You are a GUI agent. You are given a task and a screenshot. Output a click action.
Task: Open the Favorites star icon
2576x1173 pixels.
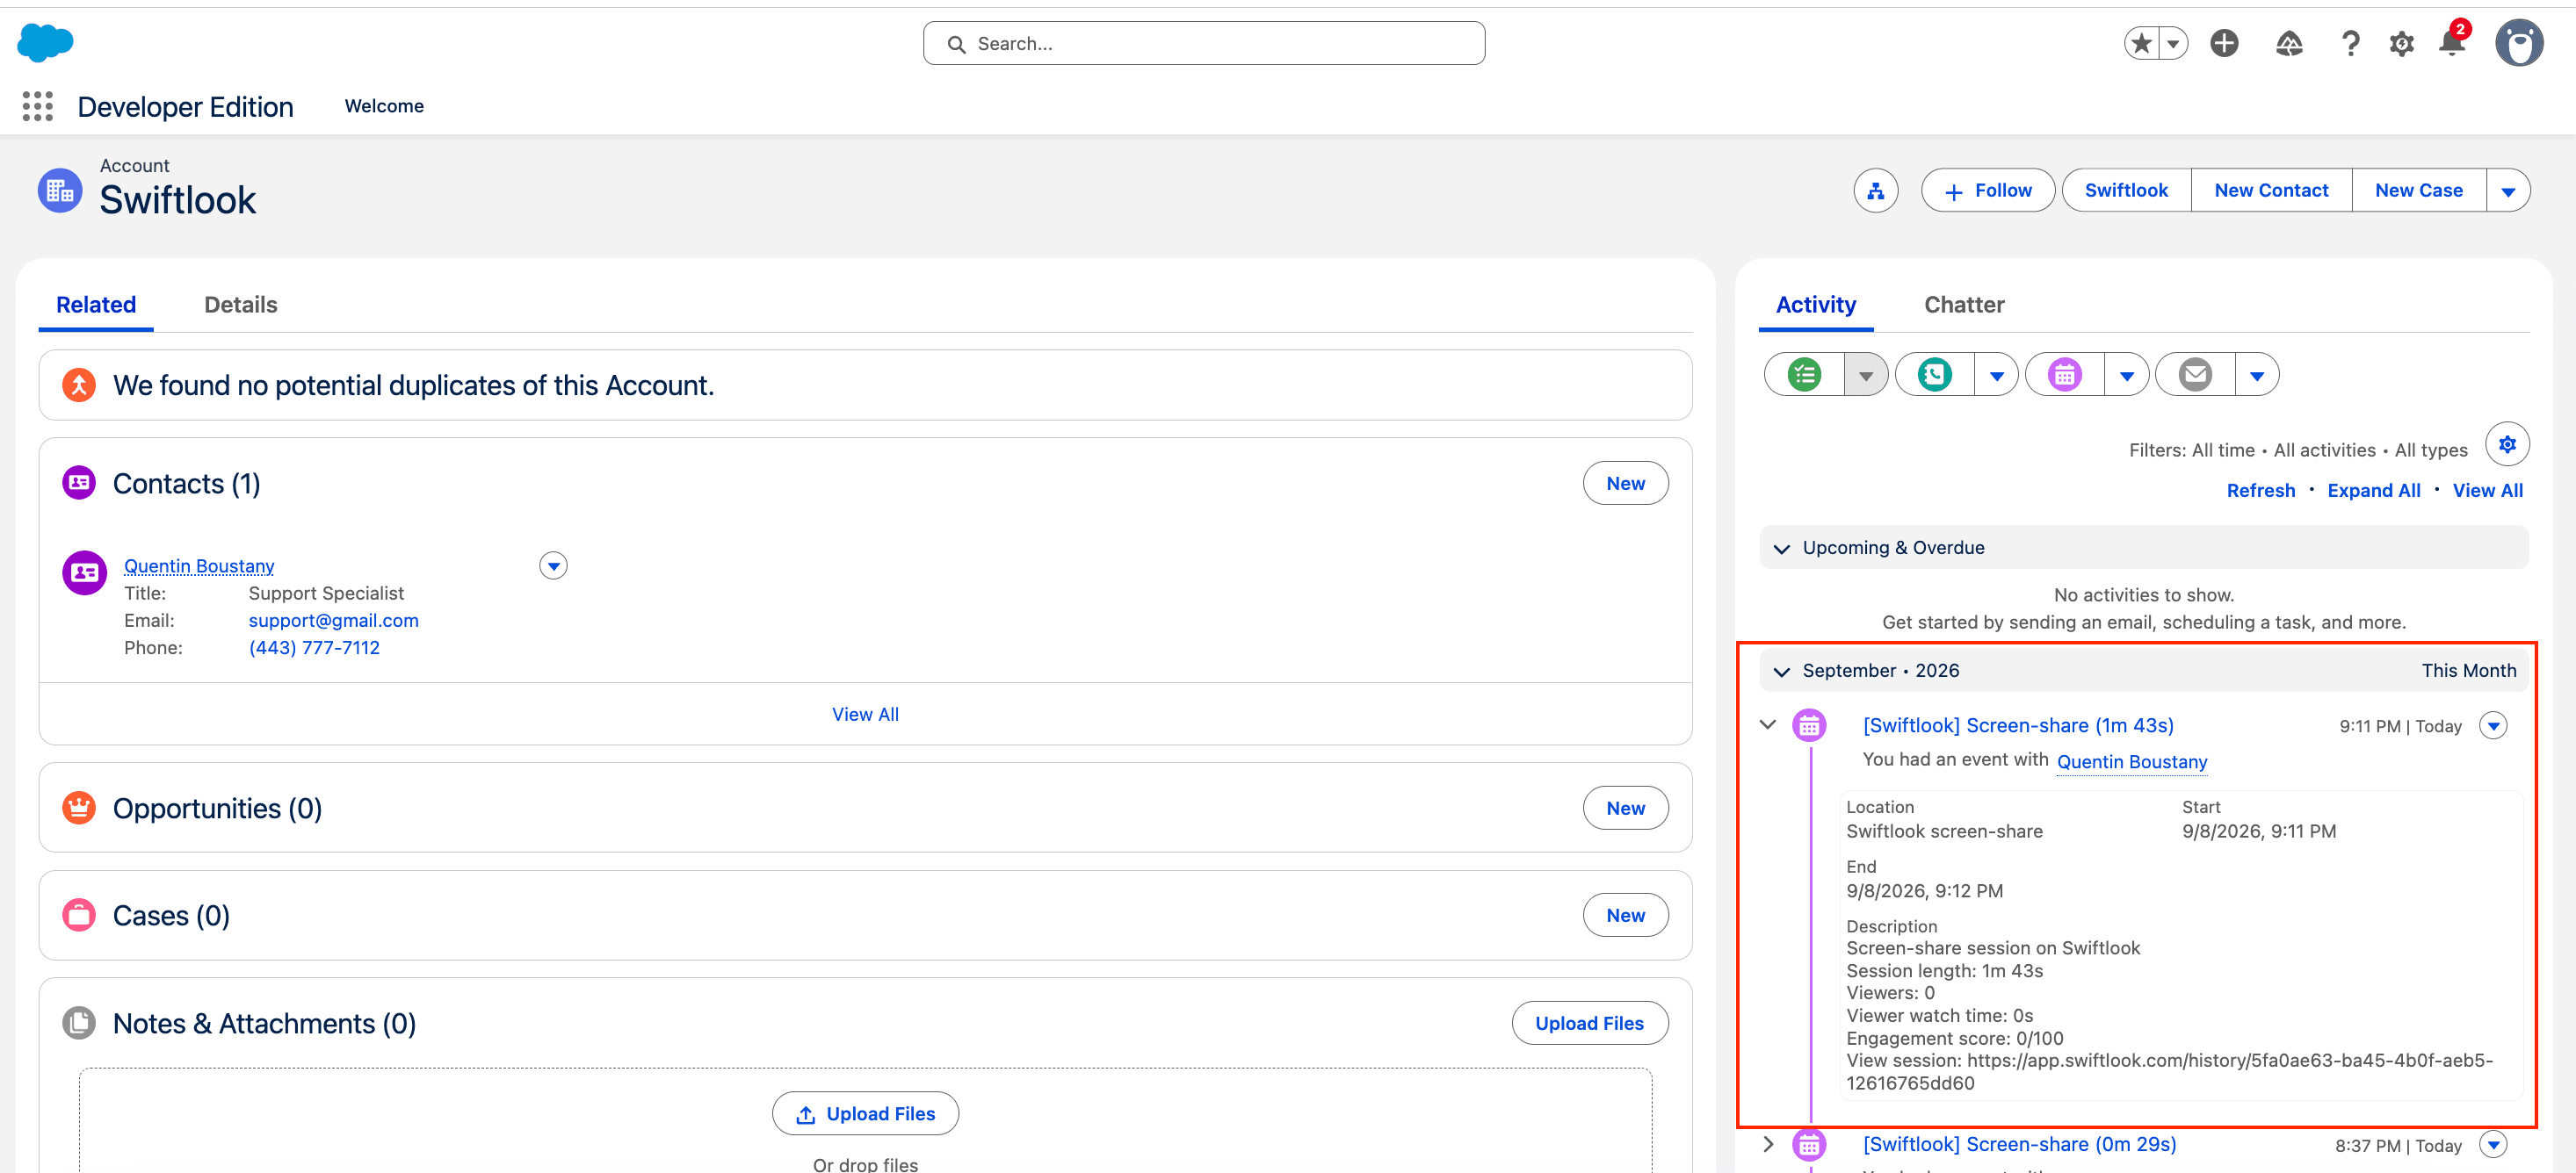tap(2141, 43)
